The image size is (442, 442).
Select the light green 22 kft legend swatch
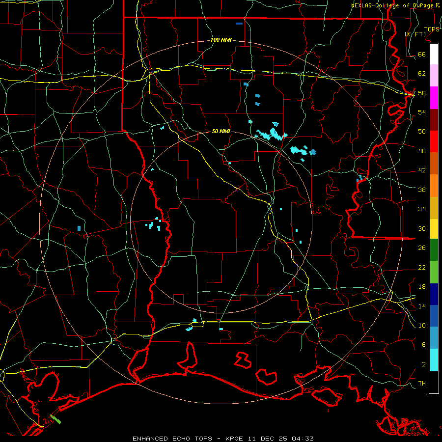tap(434, 272)
